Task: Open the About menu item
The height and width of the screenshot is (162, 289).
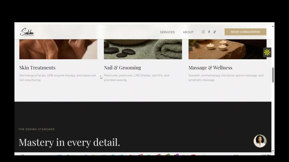Action: (x=188, y=32)
